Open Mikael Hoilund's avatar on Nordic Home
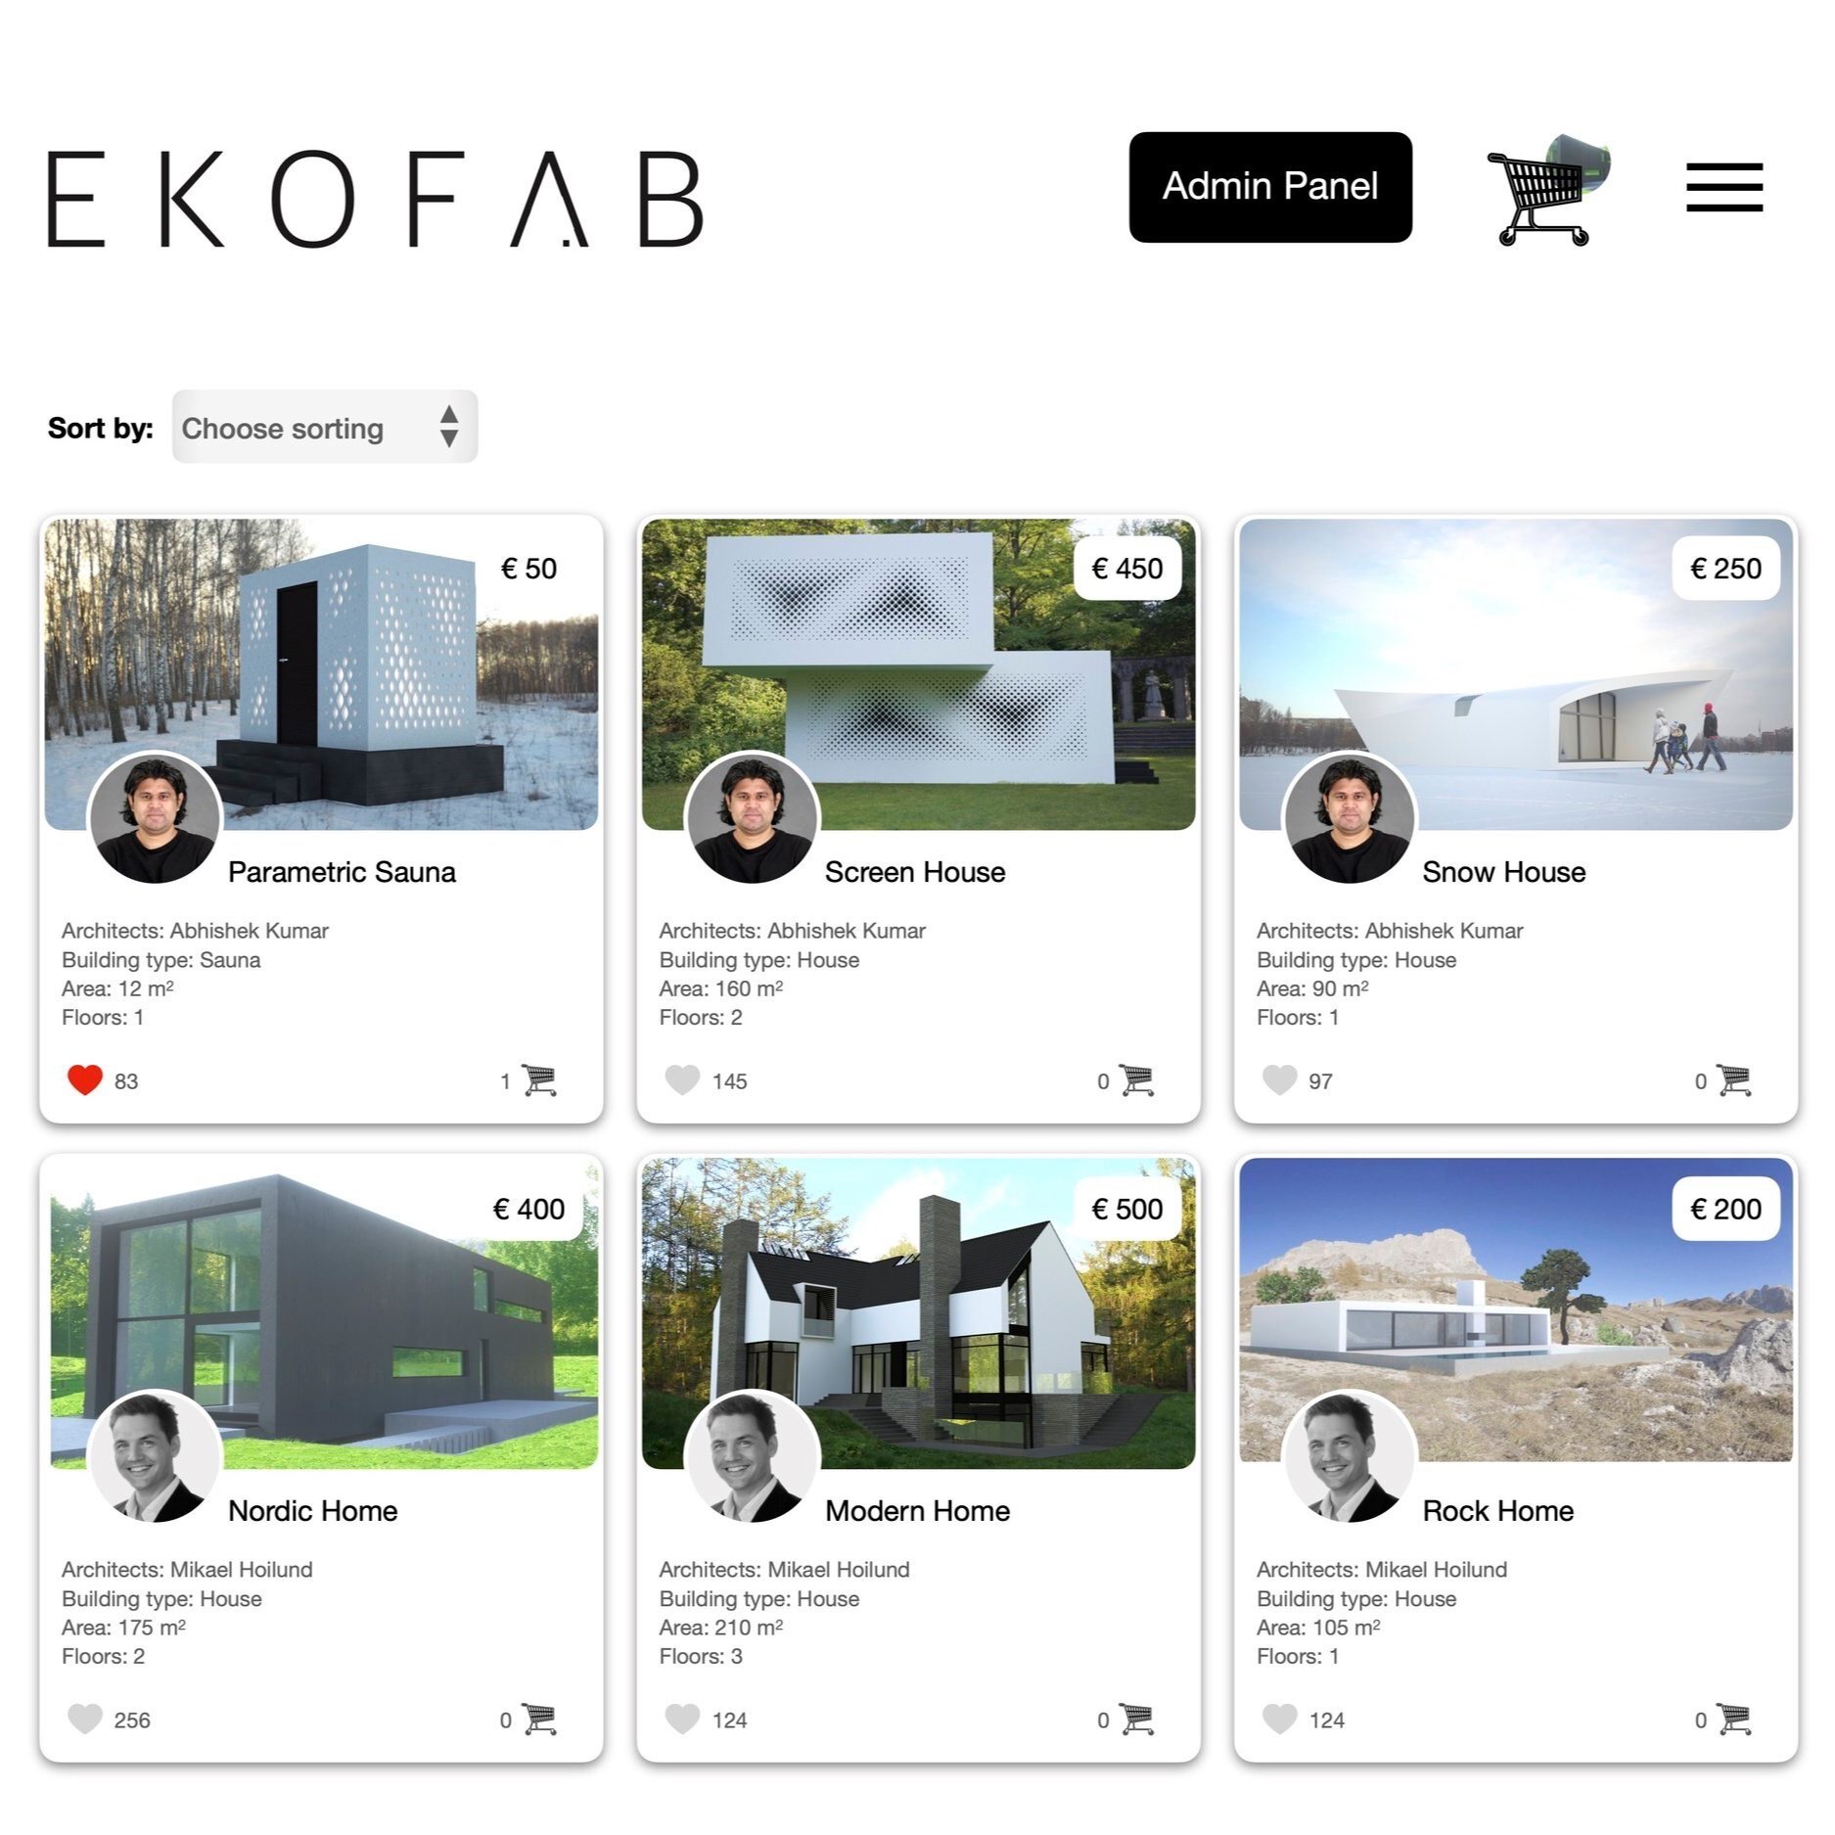Screen dimensions: 1835x1835 click(155, 1457)
